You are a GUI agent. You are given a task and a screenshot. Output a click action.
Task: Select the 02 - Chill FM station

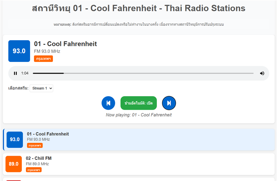[139, 164]
